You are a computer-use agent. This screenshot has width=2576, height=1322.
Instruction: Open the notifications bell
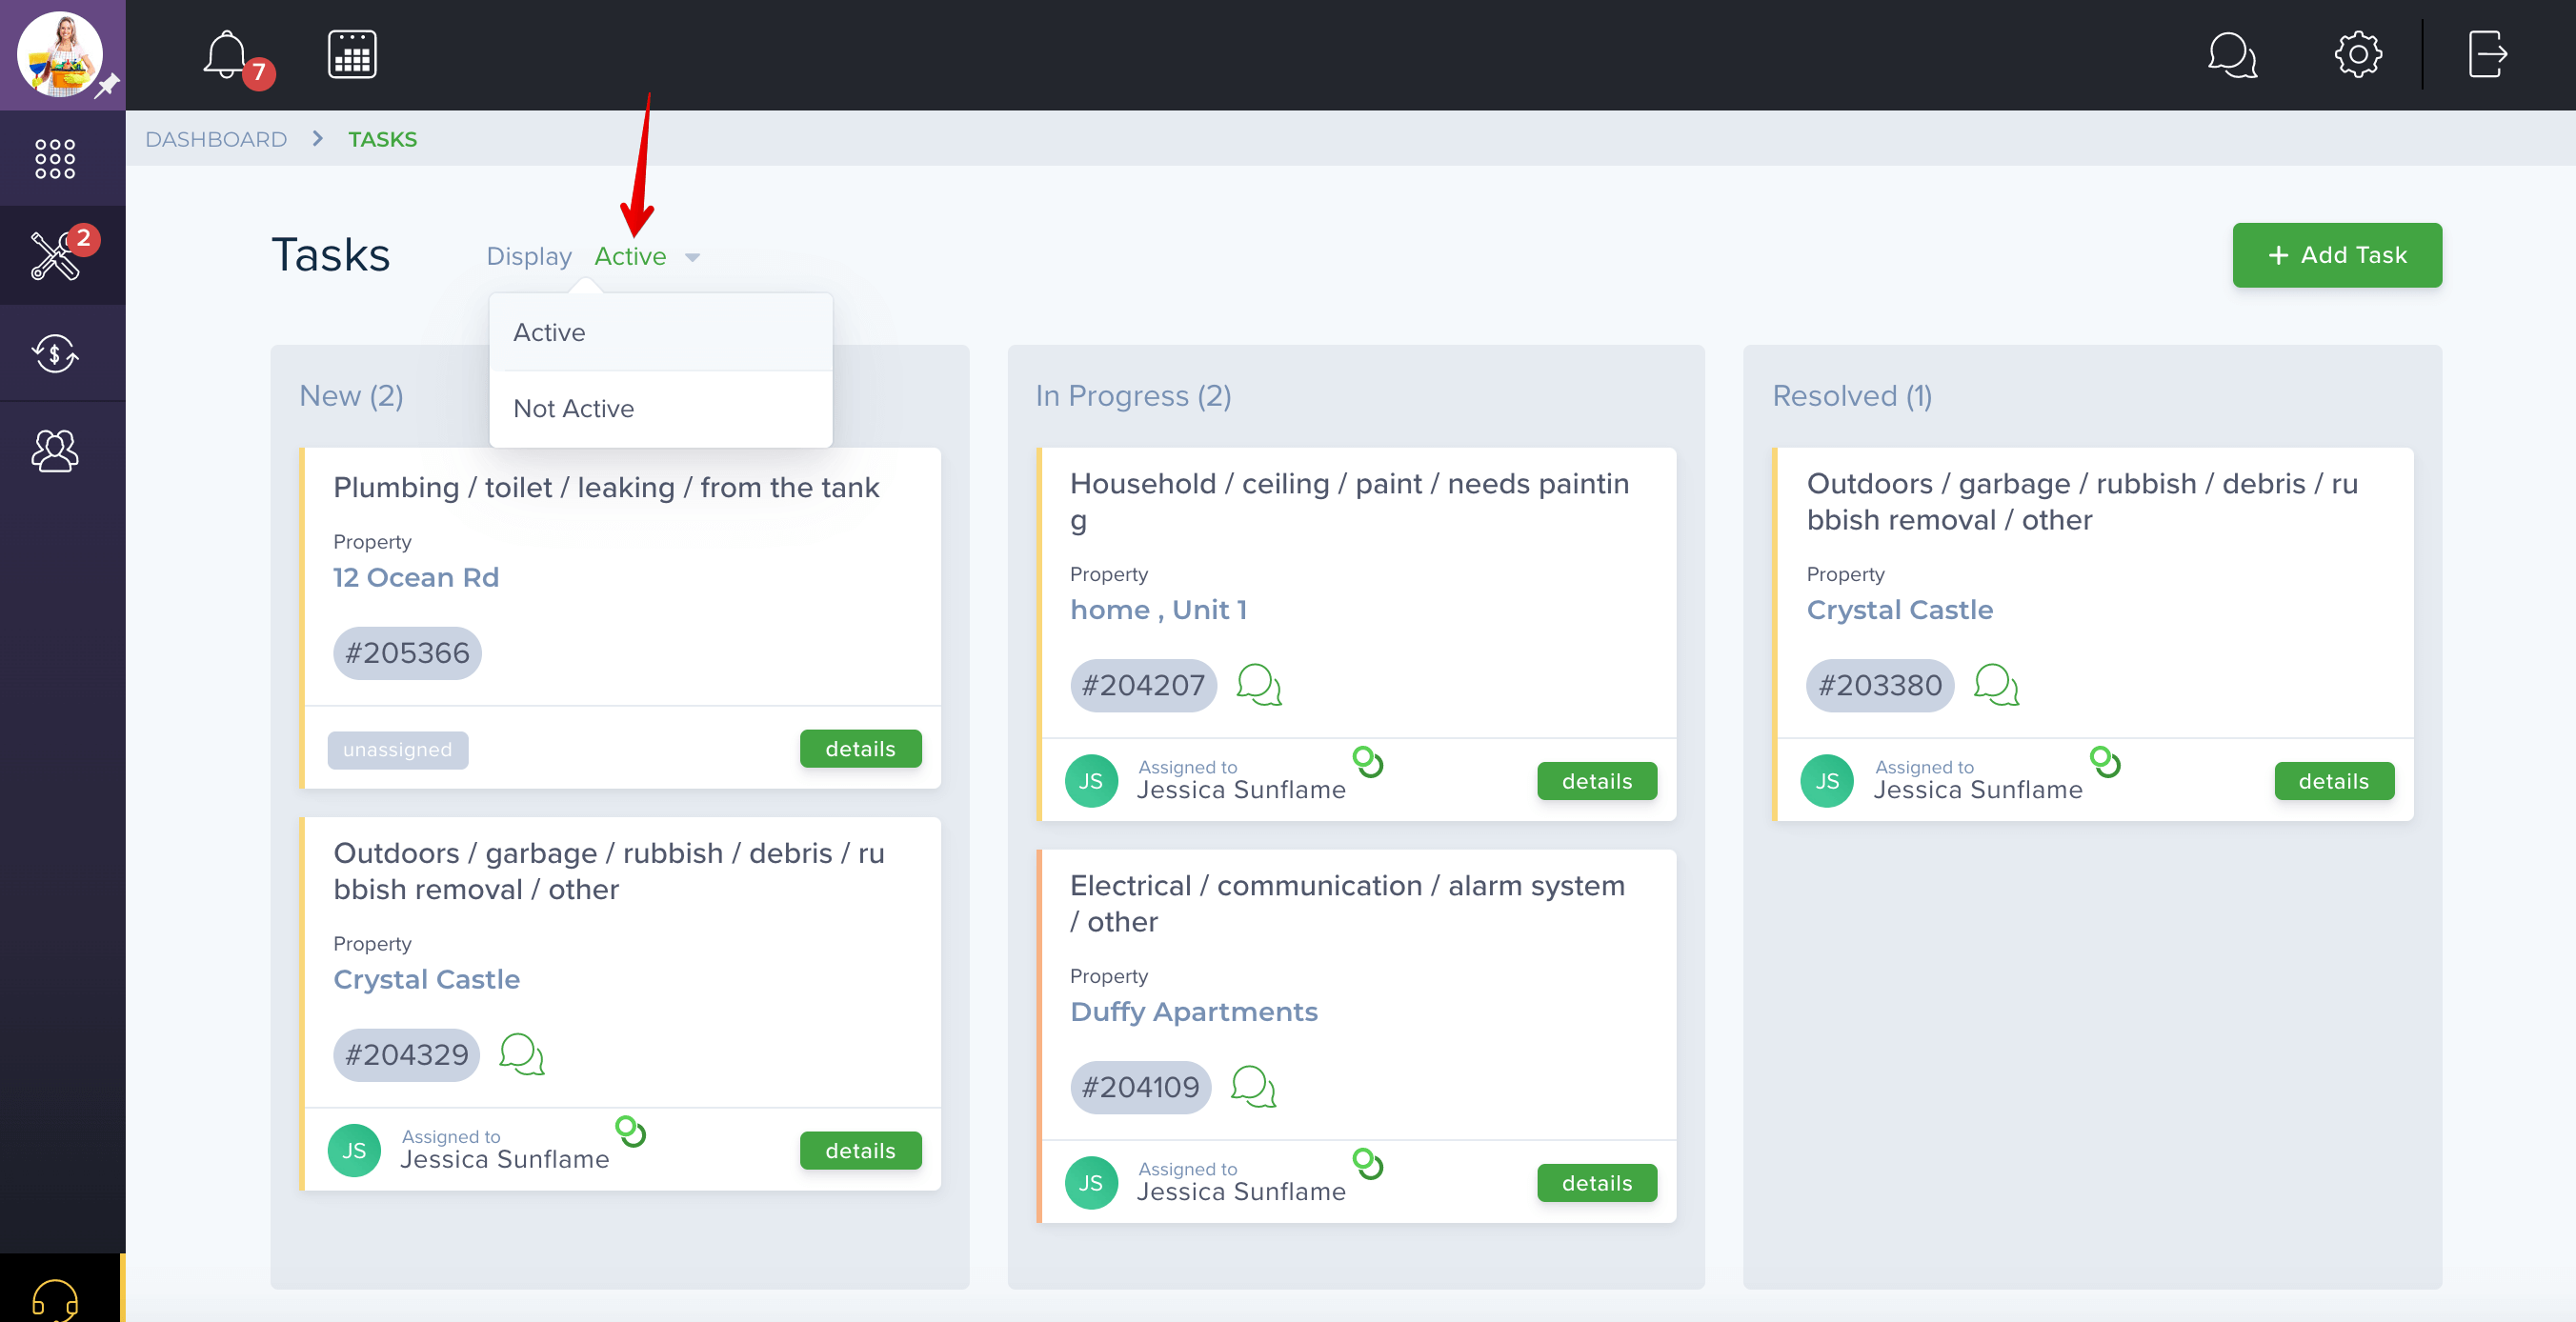click(x=227, y=55)
